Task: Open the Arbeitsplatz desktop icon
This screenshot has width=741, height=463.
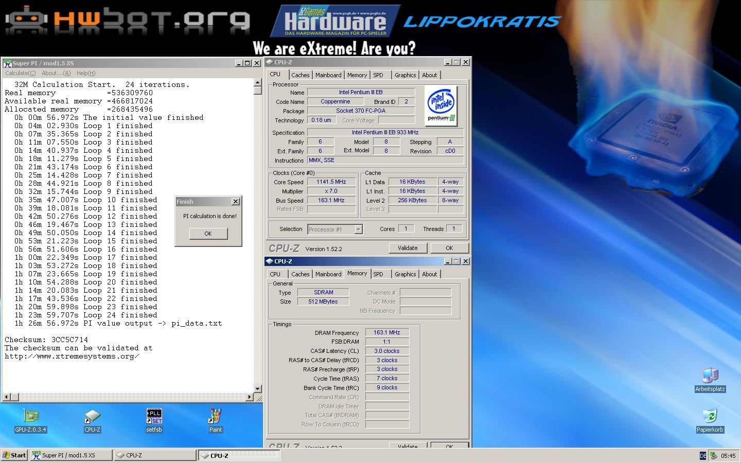Action: tap(710, 380)
